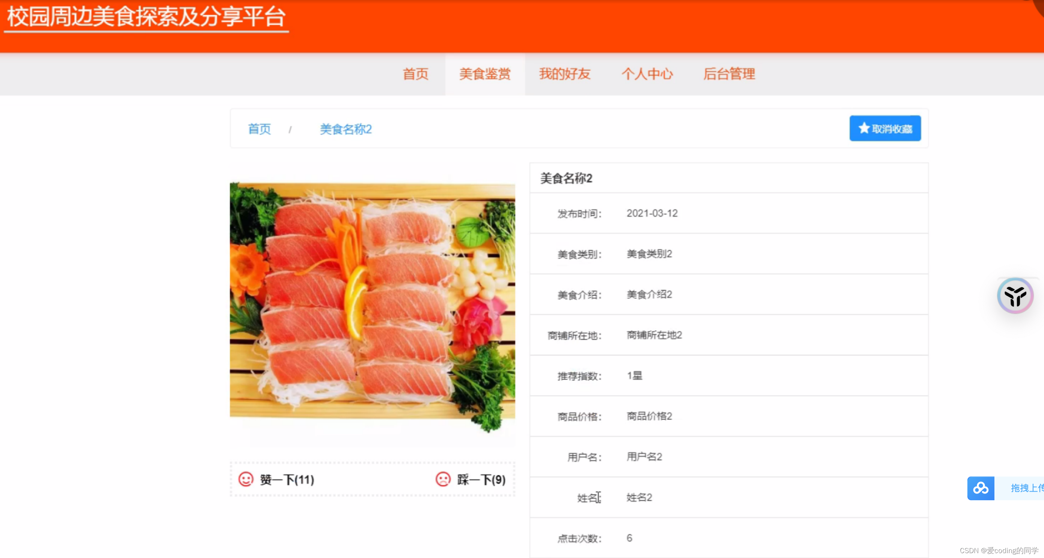
Task: Click the smiley face like icon
Action: click(246, 479)
